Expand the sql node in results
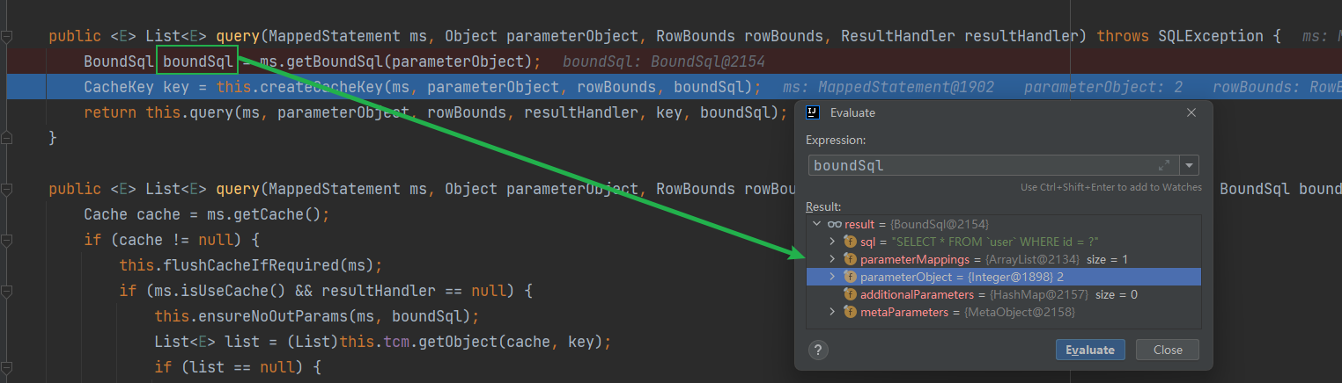The width and height of the screenshot is (1342, 383). [x=833, y=242]
